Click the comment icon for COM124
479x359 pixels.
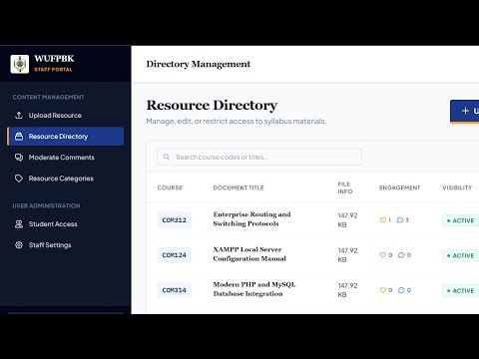pos(401,255)
